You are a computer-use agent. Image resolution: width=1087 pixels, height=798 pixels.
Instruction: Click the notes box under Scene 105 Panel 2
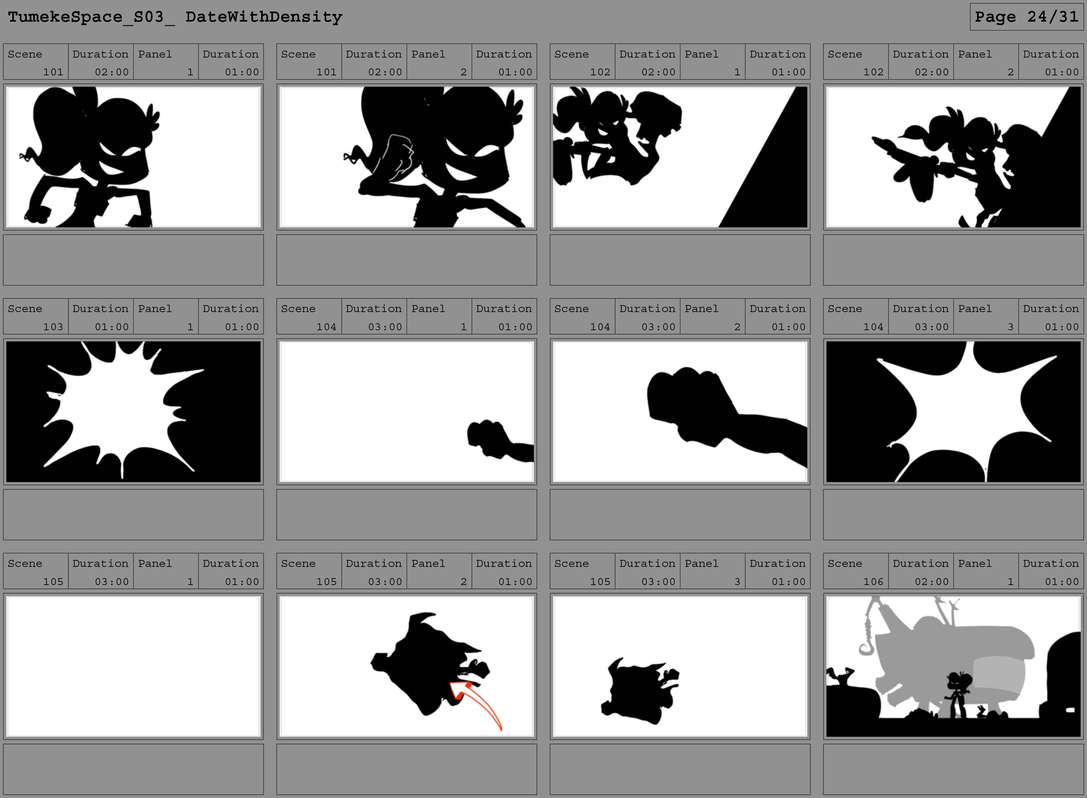(407, 769)
